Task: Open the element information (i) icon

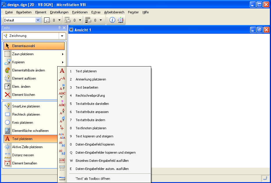Action: coord(112,20)
